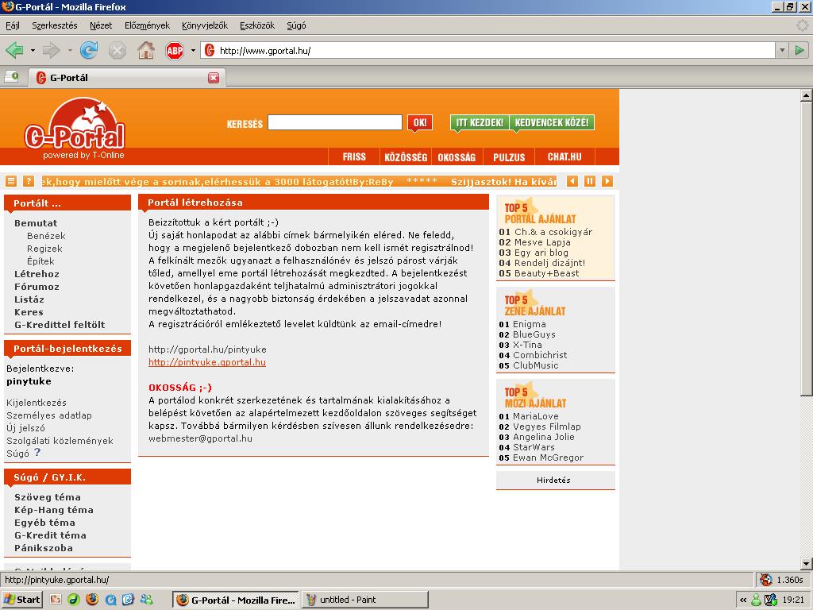Open the Könyvjelzők menu
The image size is (813, 610).
pyautogui.click(x=204, y=25)
